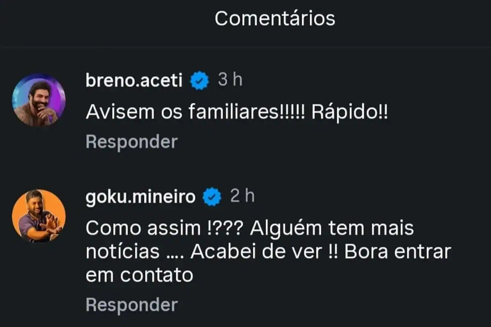Click the "3 h" comment timestamp
This screenshot has width=491, height=327.
pyautogui.click(x=230, y=81)
